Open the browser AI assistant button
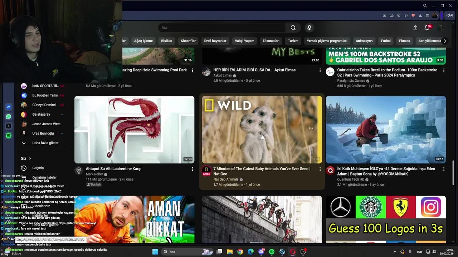 pos(449,15)
